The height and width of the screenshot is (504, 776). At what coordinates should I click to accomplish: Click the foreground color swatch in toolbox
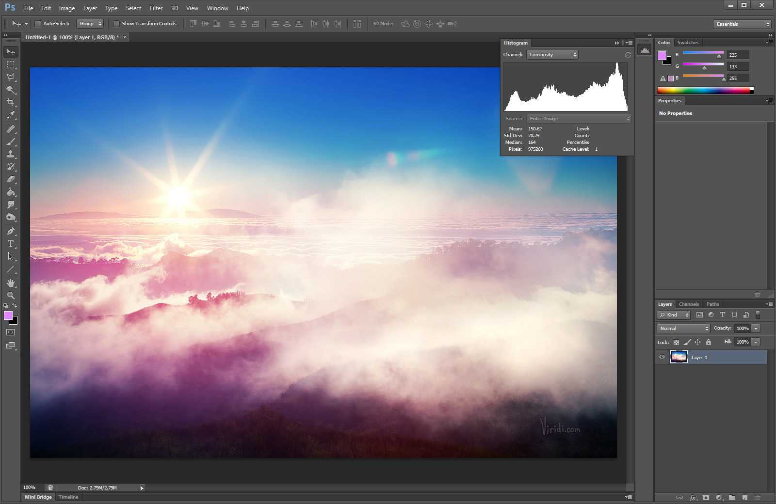(x=8, y=316)
